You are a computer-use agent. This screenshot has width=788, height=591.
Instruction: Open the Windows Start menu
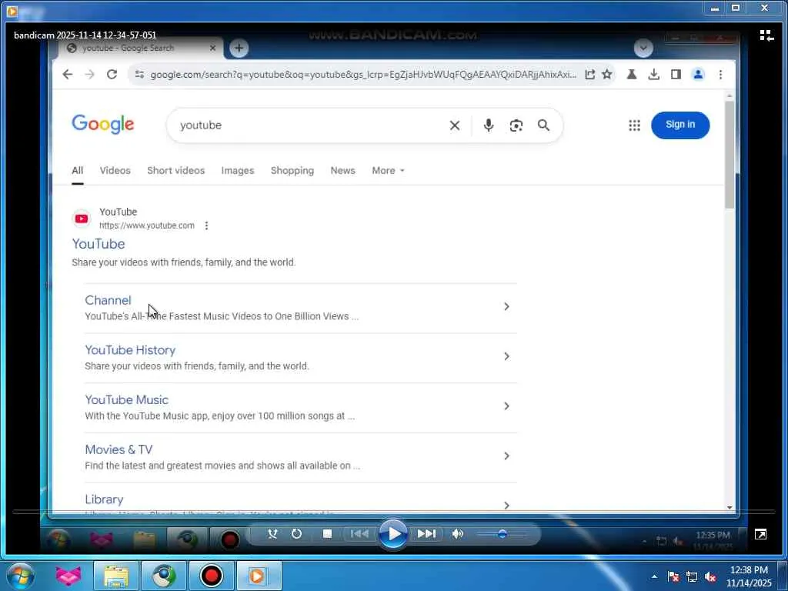(20, 576)
